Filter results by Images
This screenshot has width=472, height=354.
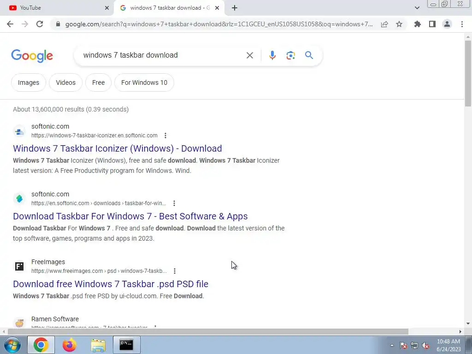(28, 83)
